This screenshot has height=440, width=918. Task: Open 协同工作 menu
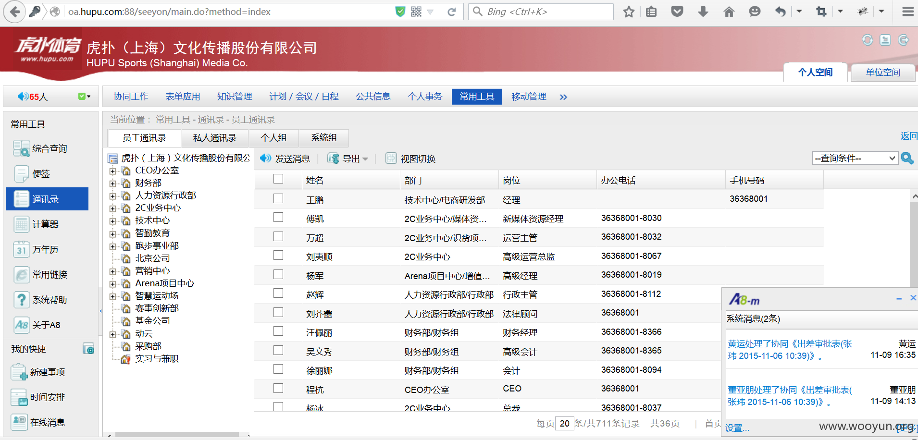[x=131, y=97]
